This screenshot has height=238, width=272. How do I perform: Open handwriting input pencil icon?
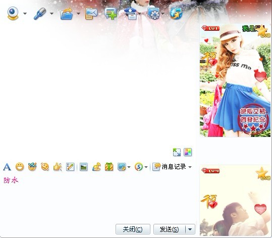pyautogui.click(x=70, y=167)
